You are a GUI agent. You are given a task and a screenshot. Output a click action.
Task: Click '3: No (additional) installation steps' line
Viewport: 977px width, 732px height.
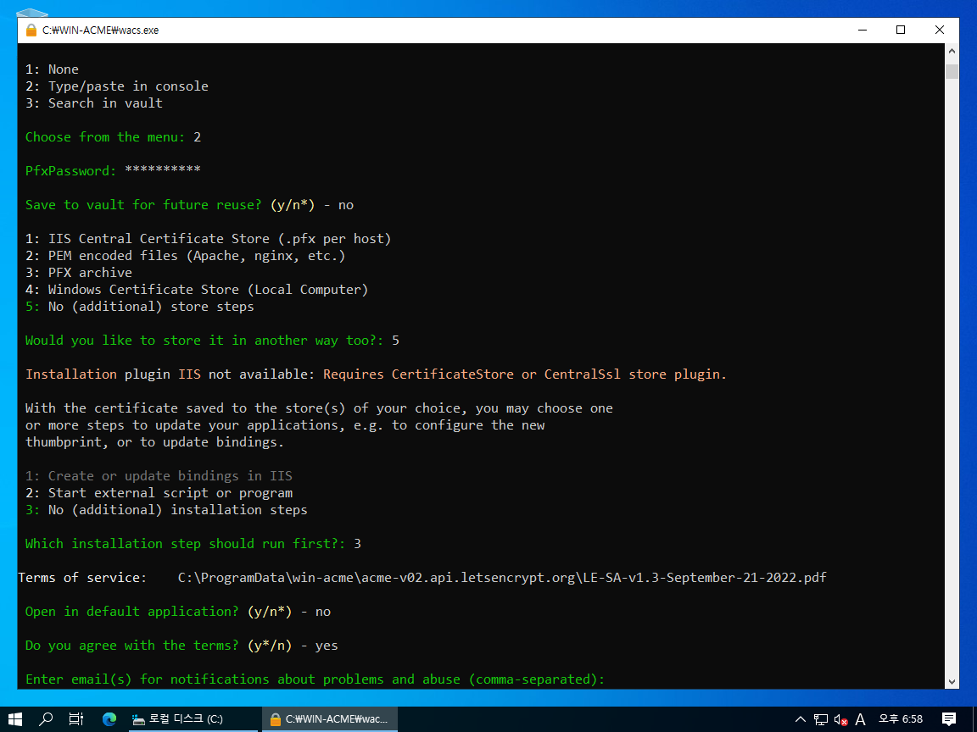coord(166,510)
